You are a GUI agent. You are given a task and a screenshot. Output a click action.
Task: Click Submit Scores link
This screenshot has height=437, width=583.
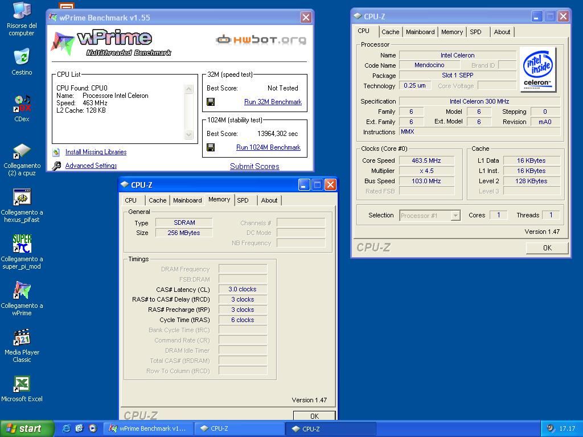click(254, 167)
